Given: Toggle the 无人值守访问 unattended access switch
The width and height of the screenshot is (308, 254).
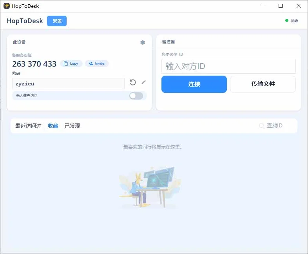Looking at the screenshot, I should pos(136,96).
